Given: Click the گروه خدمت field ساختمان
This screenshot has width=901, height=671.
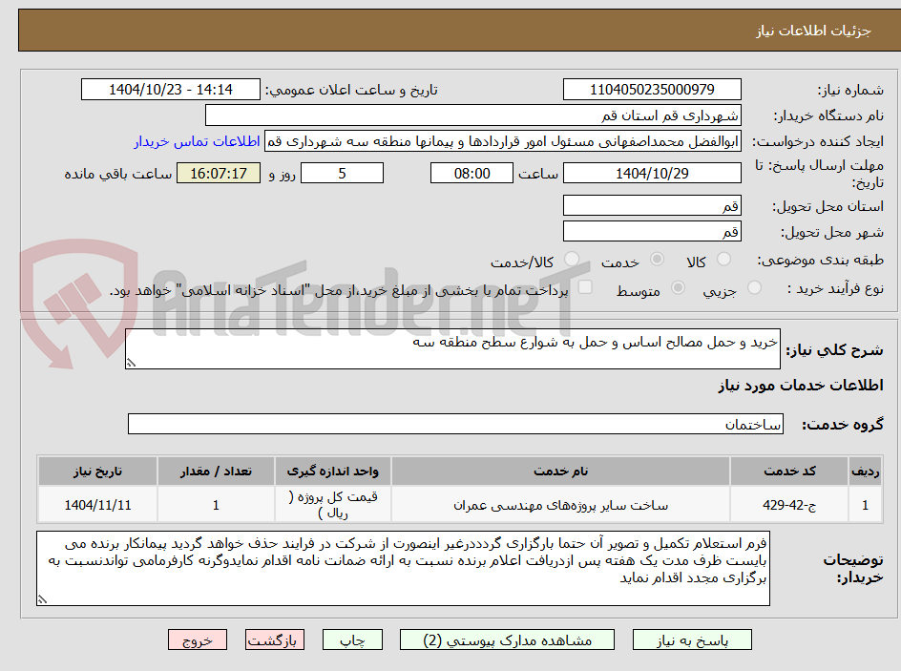Looking at the screenshot, I should [455, 424].
